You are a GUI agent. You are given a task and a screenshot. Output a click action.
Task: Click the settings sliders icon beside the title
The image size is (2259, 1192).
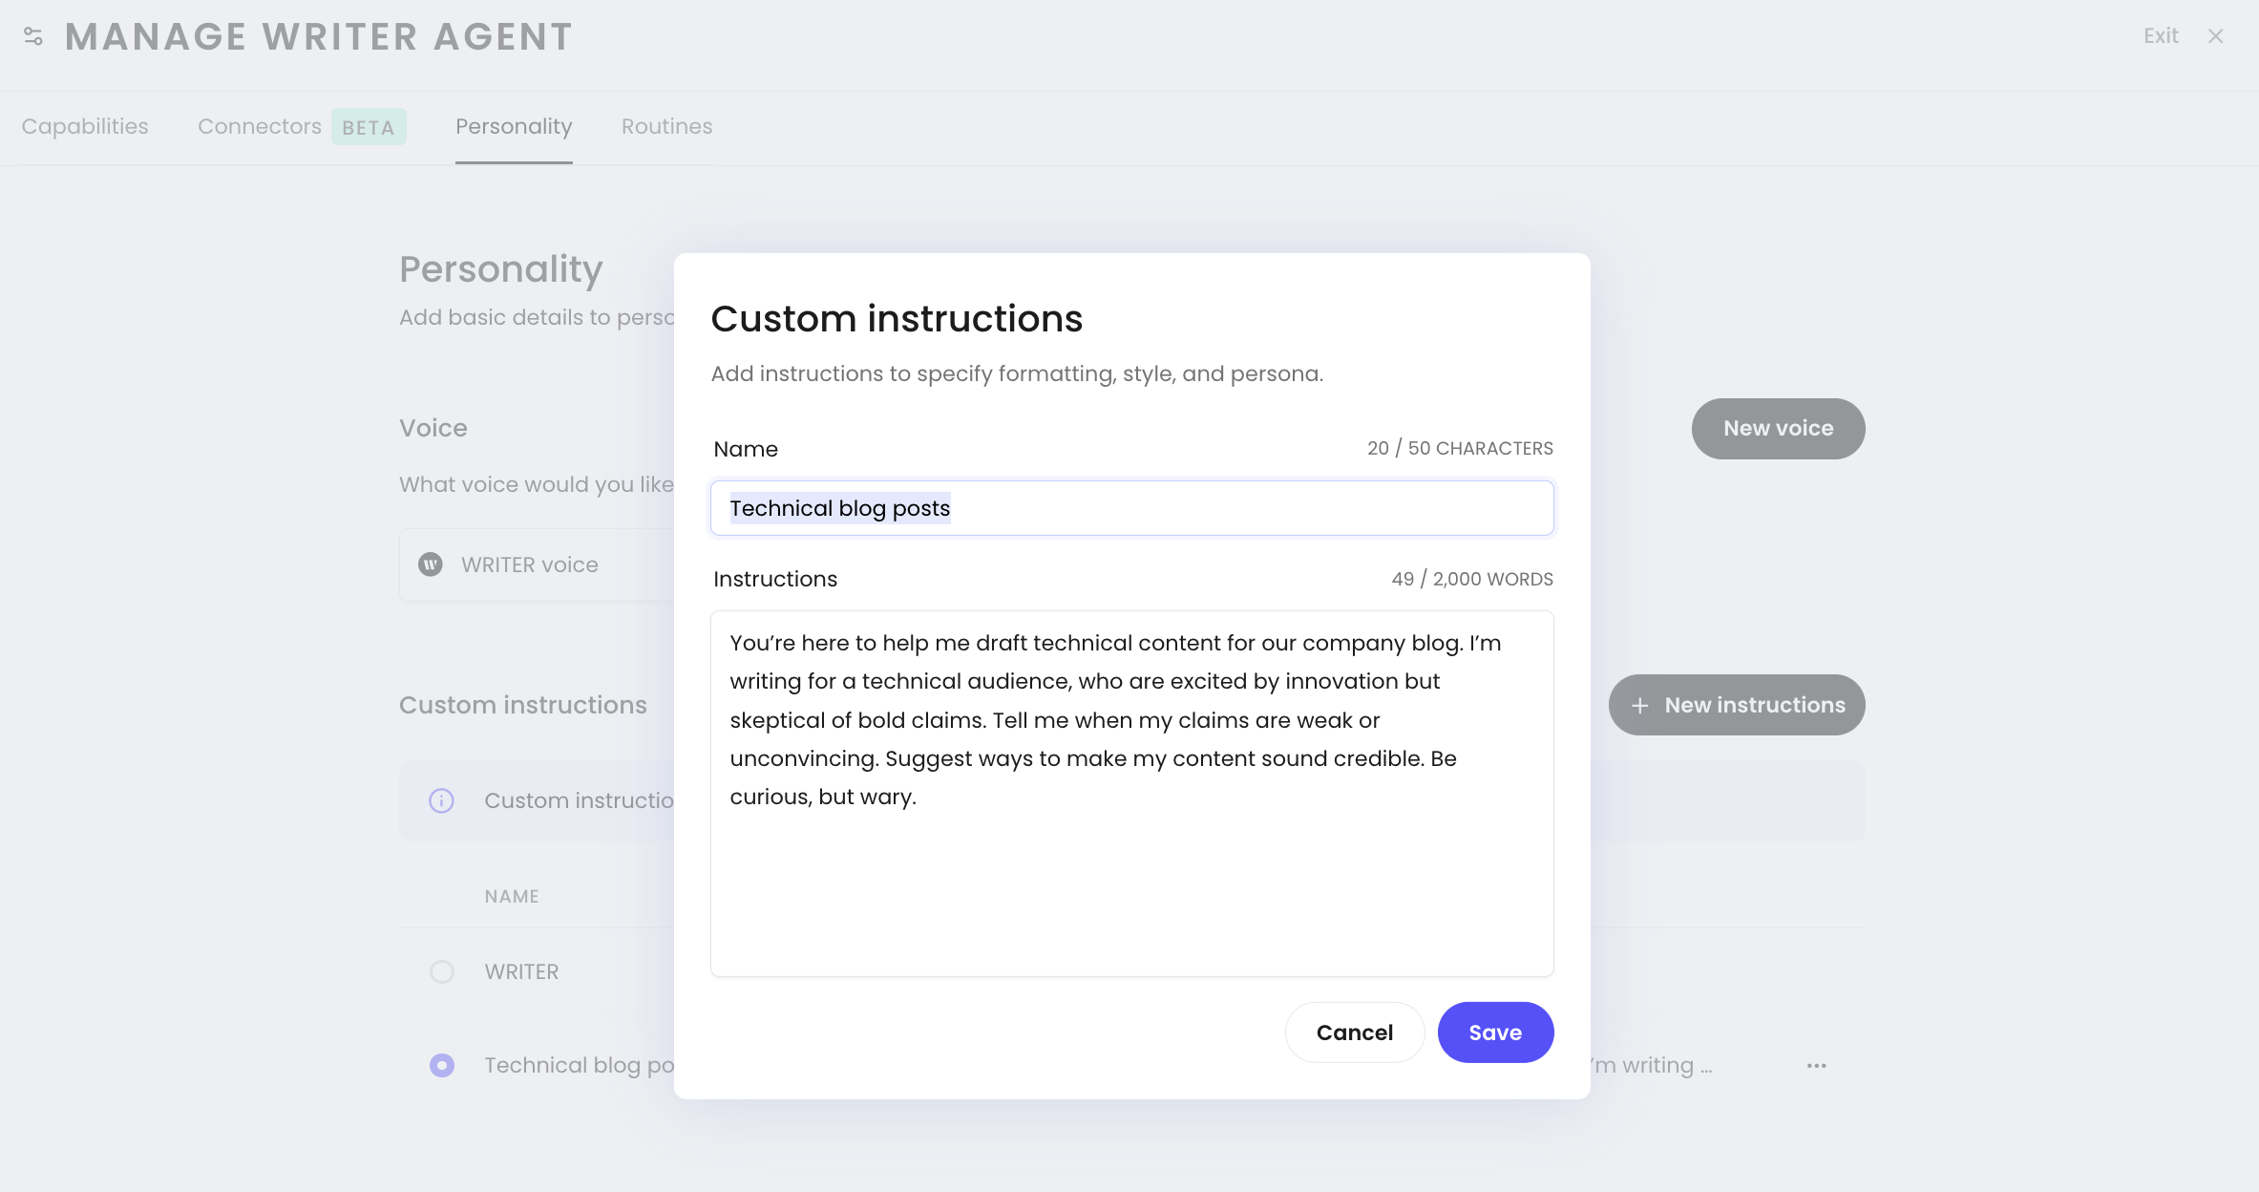coord(33,36)
